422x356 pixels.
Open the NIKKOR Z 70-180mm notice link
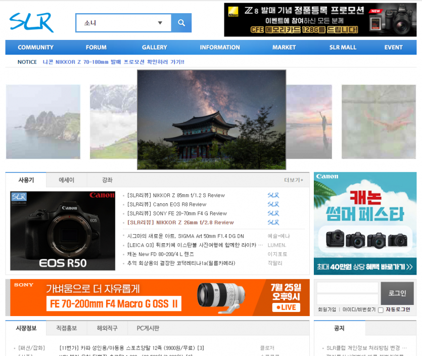pyautogui.click(x=114, y=62)
